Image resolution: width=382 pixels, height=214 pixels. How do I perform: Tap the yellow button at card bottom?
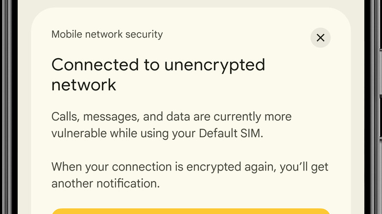(191, 211)
